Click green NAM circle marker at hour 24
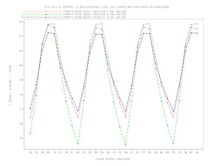215x166 pixels. coord(78,143)
